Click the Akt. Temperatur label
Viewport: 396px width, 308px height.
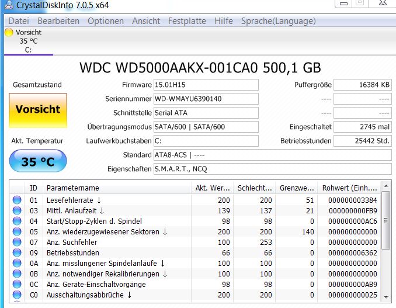(37, 141)
